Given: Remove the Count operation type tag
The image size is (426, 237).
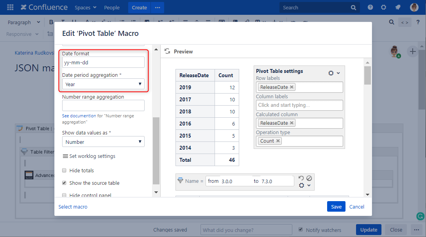Looking at the screenshot, I should point(278,141).
